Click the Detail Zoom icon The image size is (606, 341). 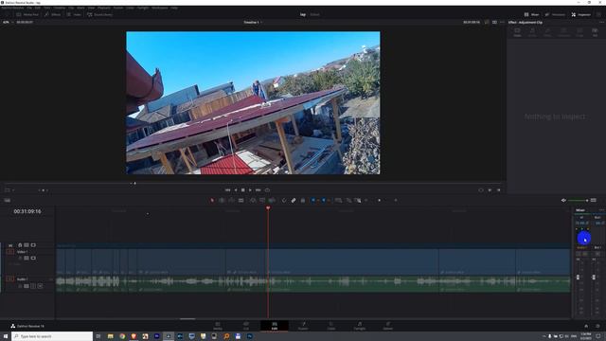[x=348, y=200]
